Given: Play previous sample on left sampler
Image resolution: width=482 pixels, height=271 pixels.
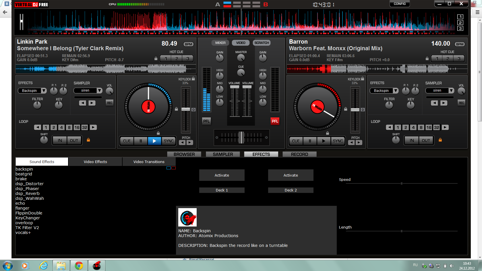Looking at the screenshot, I should 82,103.
